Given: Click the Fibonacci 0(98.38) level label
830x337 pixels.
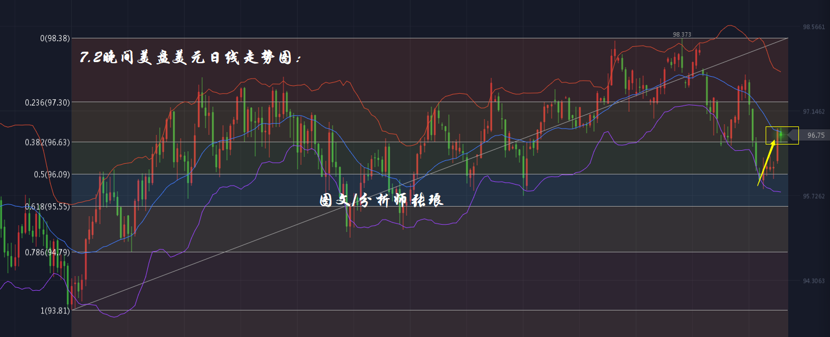Looking at the screenshot, I should pyautogui.click(x=55, y=38).
